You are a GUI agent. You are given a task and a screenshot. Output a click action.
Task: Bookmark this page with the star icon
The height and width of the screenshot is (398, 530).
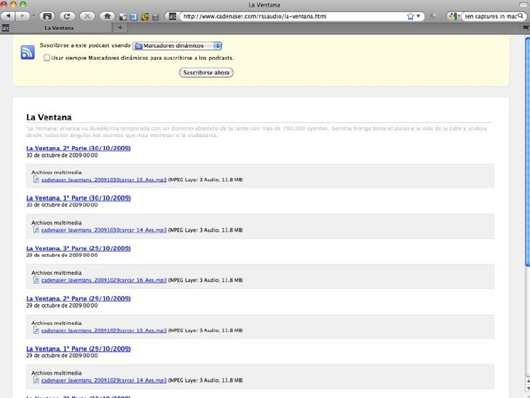410,16
